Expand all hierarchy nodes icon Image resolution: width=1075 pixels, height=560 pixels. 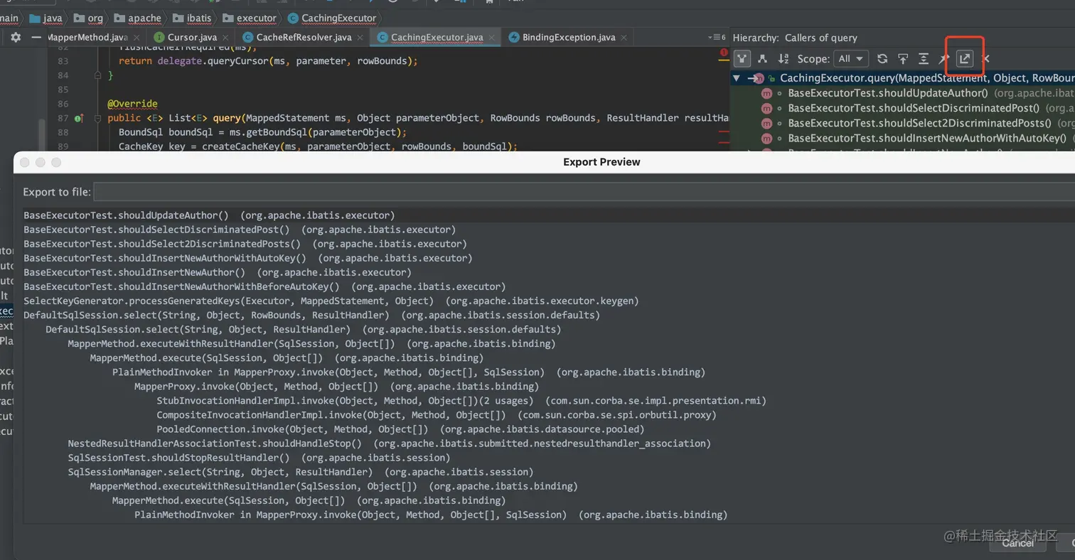point(924,59)
